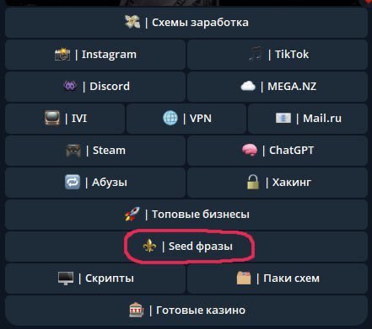Click the slot machine icon for Готовые казино

[x=137, y=310]
